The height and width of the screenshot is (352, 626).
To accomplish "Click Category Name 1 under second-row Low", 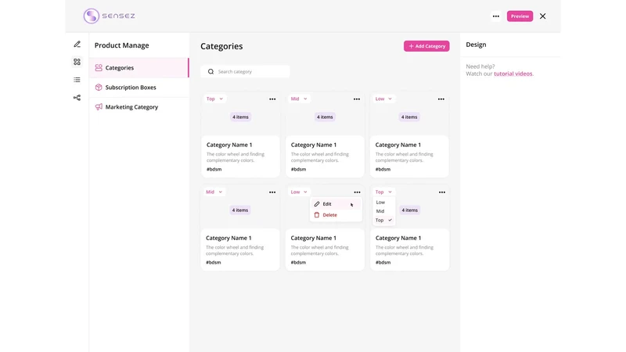I will tap(314, 239).
